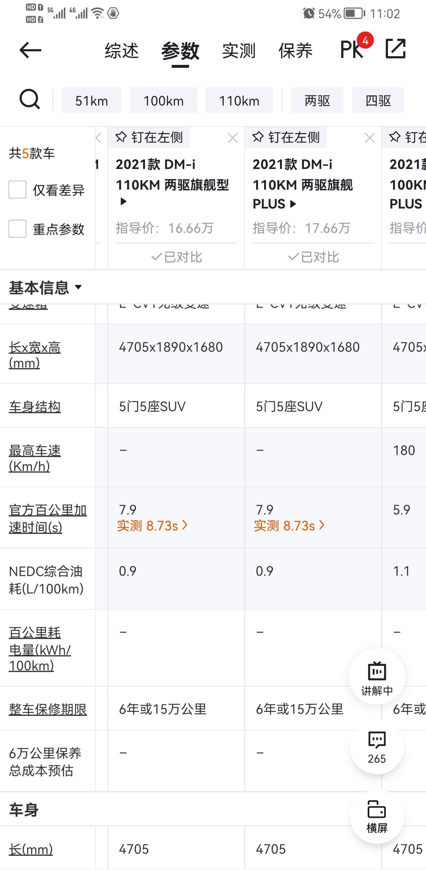Open the 265 comments bubble
The width and height of the screenshot is (426, 870).
[377, 747]
